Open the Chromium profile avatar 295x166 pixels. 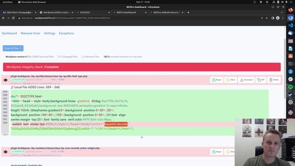tap(277, 18)
